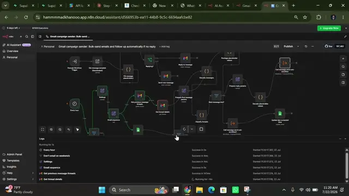
Task: Open the Send new message Gmail node
Action: tap(166, 76)
